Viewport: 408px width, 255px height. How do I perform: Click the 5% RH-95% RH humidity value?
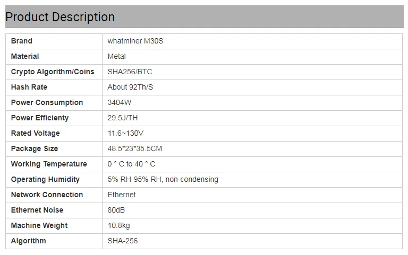pos(163,179)
